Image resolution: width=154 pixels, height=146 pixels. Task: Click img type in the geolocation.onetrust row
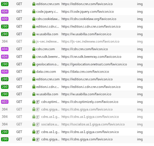coord(140,64)
